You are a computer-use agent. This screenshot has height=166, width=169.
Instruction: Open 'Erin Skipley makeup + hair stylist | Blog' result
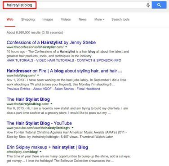pos(47,147)
